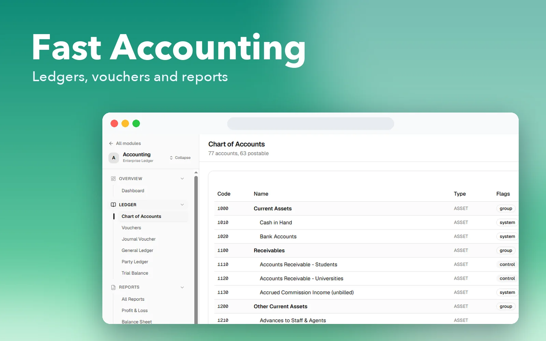Click the Overview grid icon
The width and height of the screenshot is (546, 341).
coord(113,179)
